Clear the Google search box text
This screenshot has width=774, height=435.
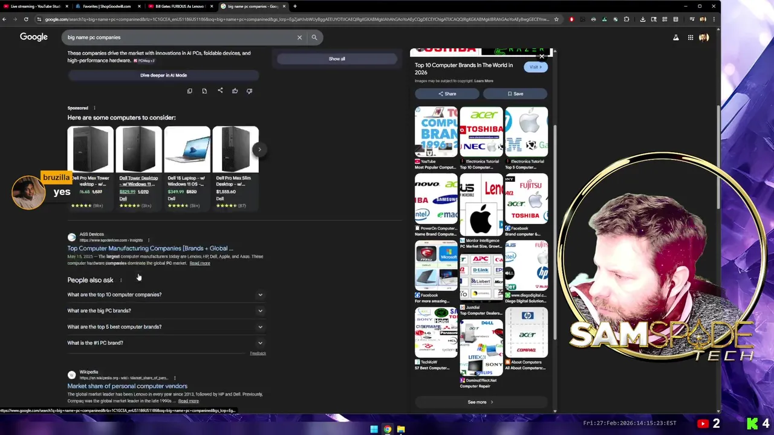tap(299, 37)
